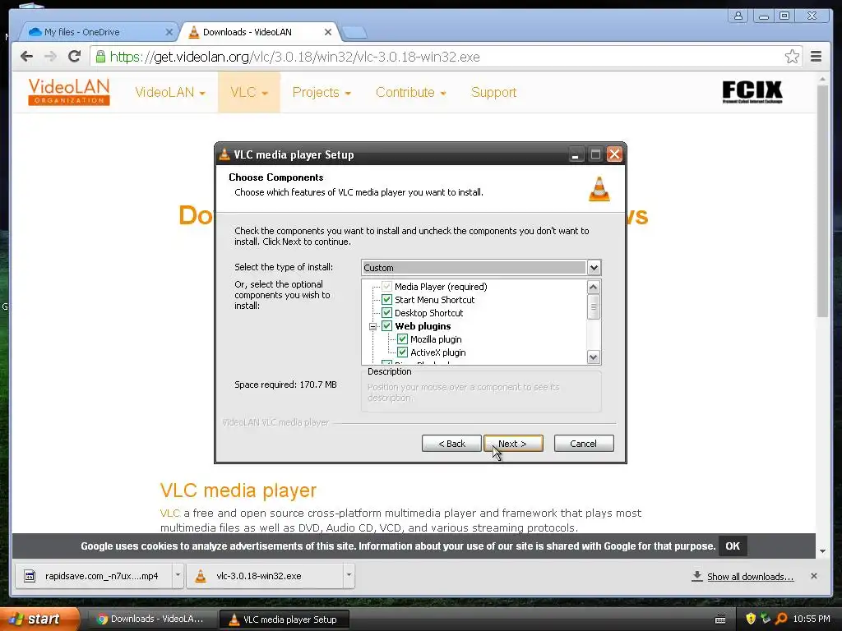Open options arrow for rapidsave mp4 download
This screenshot has width=842, height=631.
pos(178,574)
